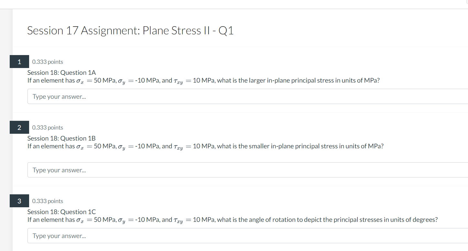
Task: Select the heading Session 18: Question 1C
Action: pyautogui.click(x=61, y=212)
